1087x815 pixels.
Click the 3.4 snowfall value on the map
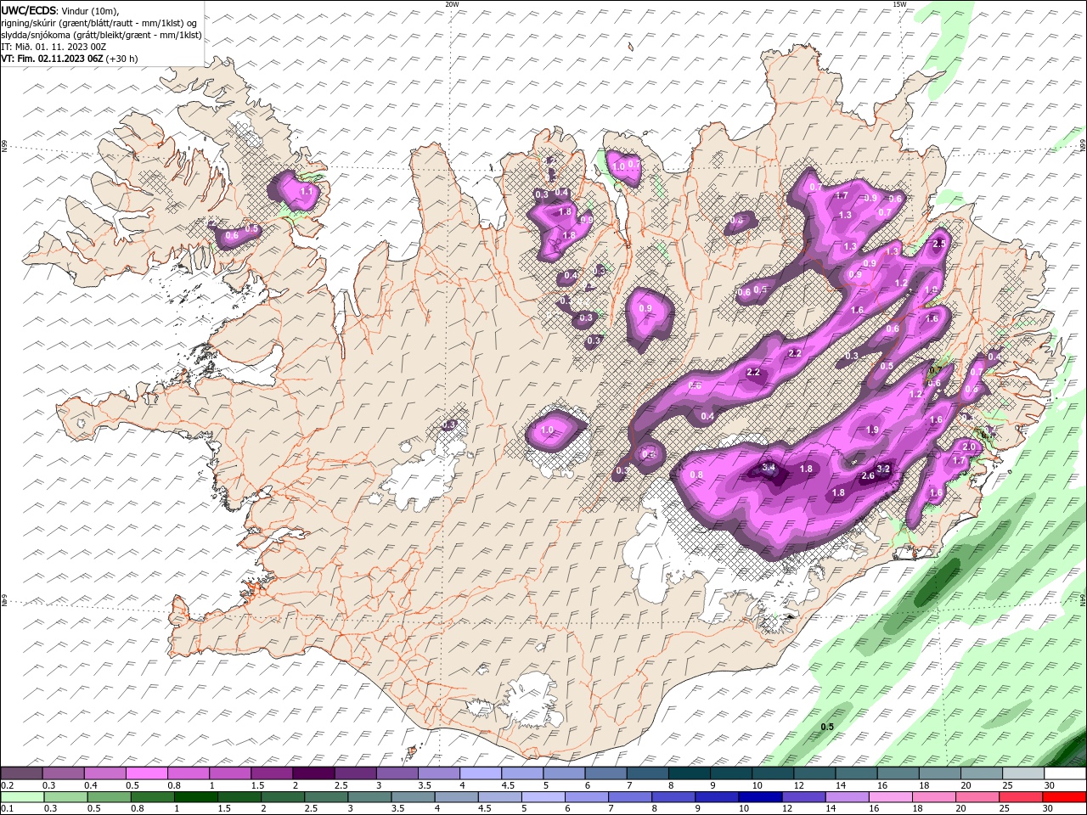tap(769, 467)
